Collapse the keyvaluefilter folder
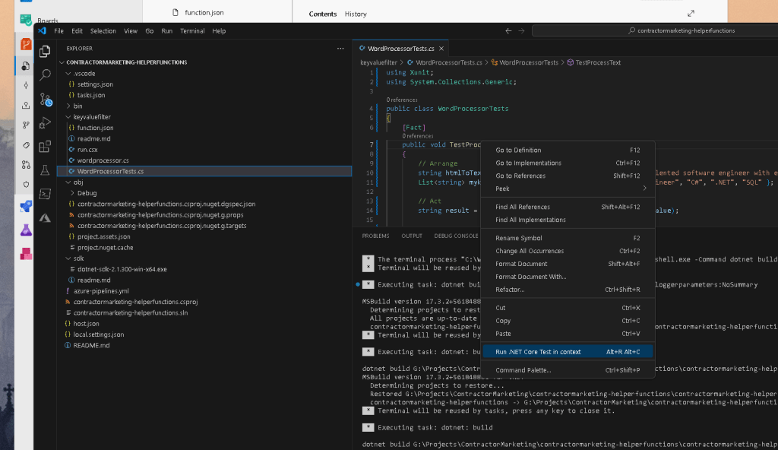Viewport: 778px width, 450px height. point(68,117)
